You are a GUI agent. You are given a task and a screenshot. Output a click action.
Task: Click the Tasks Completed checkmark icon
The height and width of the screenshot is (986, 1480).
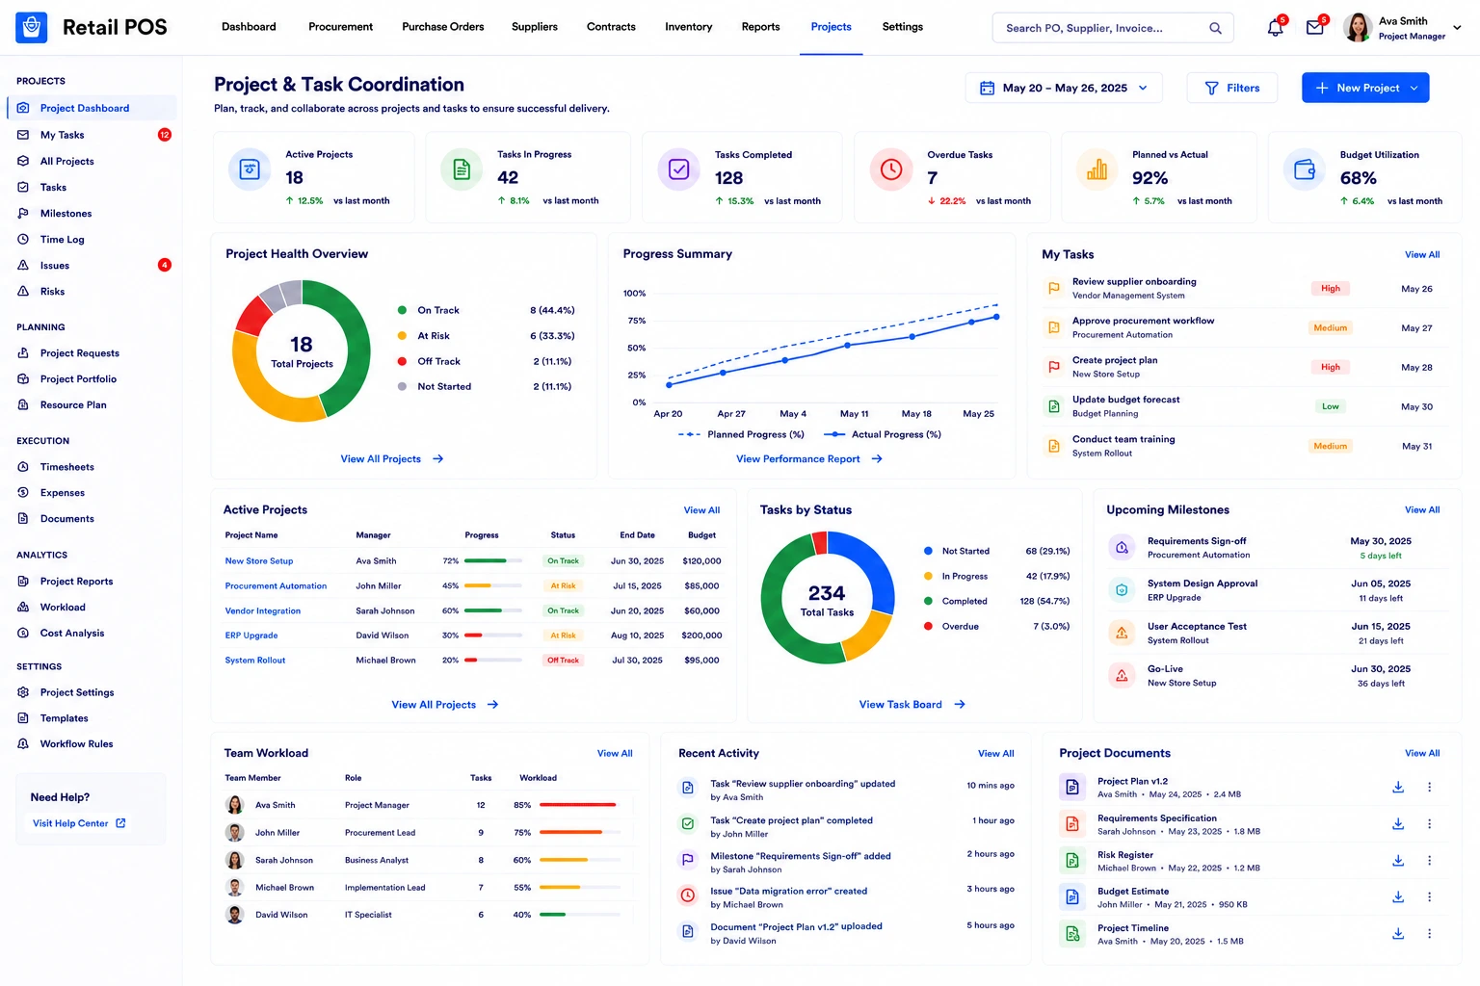click(679, 169)
